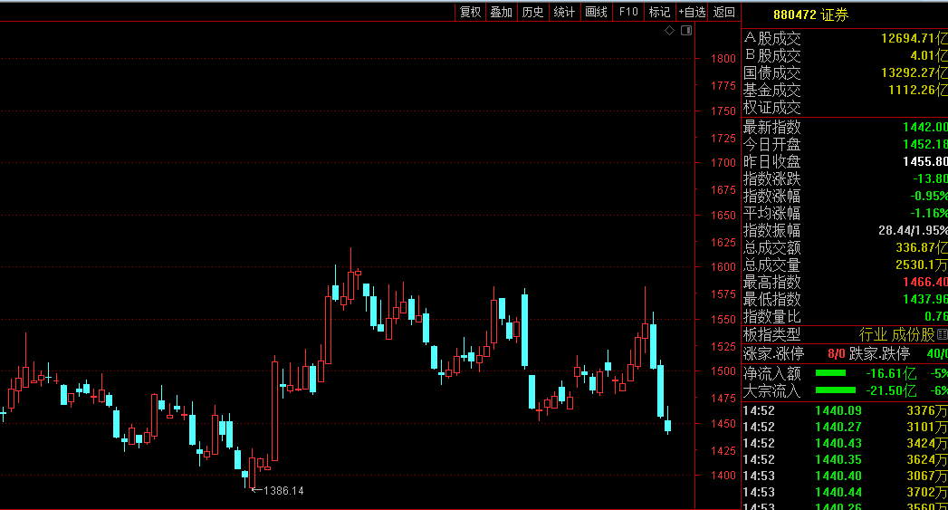Click 返回 to go back
This screenshot has height=510, width=948.
click(x=723, y=12)
